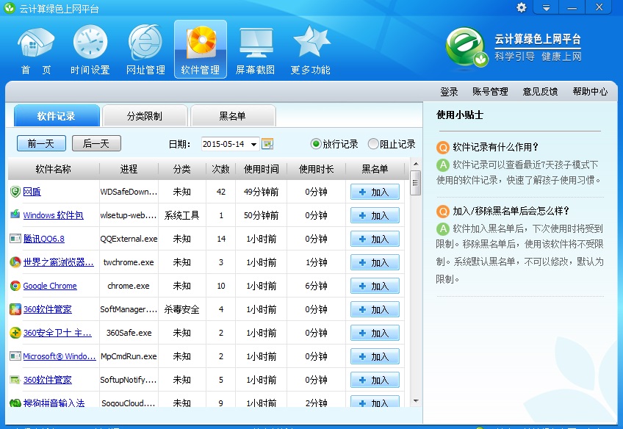623x429 pixels.
Task: Click the 使用时间 column header
Action: pos(261,169)
